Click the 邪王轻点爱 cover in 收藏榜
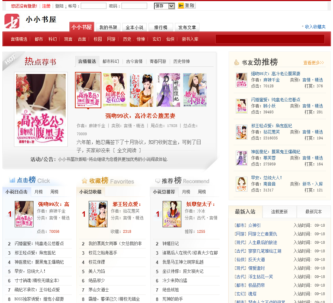The image size is (333, 303). coord(98,214)
